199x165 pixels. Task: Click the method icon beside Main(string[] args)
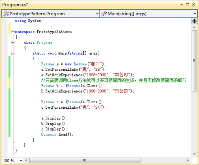tap(104, 14)
